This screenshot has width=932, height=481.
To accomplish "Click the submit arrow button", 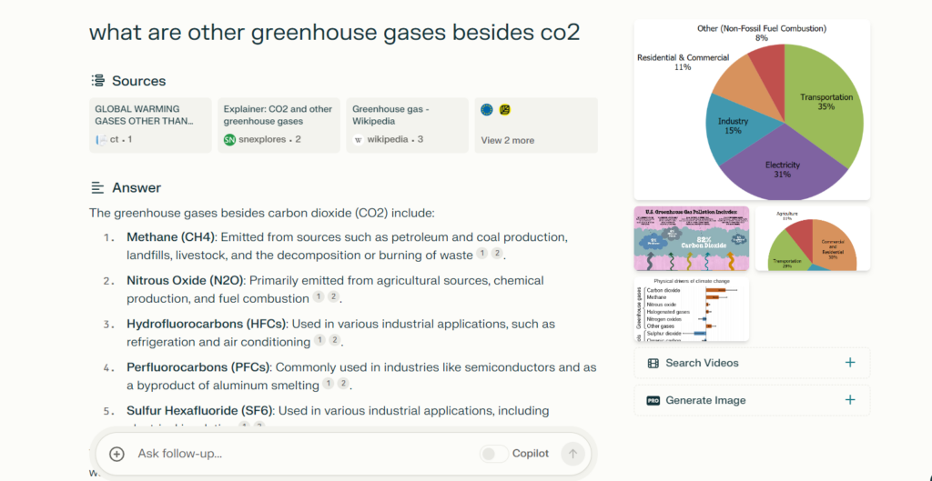I will pos(573,454).
